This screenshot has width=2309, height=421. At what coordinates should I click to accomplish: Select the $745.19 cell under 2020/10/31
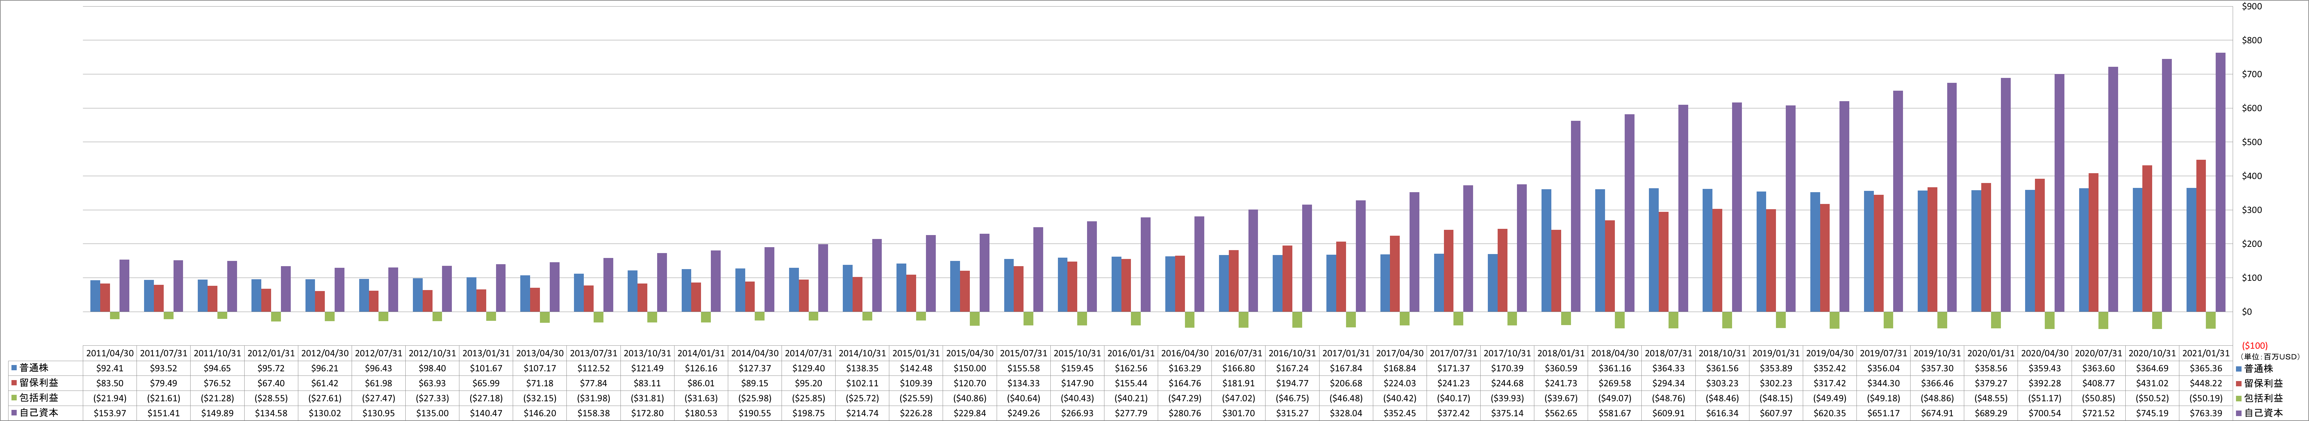click(x=2152, y=413)
